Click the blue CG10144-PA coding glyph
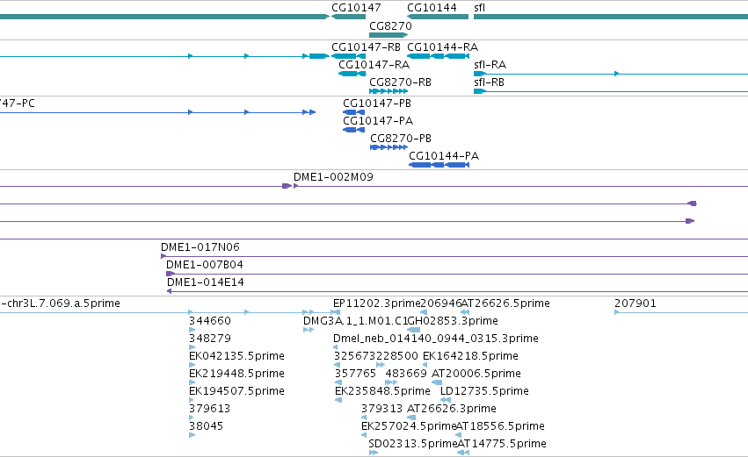 pos(439,165)
